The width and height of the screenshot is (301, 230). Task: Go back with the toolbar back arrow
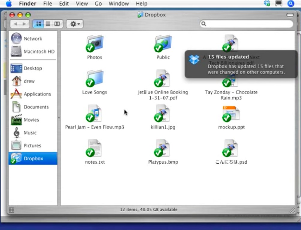click(15, 24)
